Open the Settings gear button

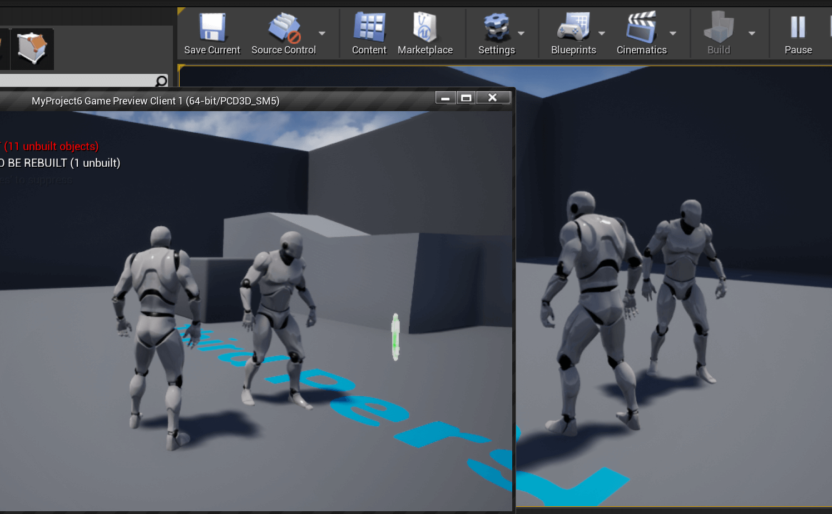pos(497,33)
